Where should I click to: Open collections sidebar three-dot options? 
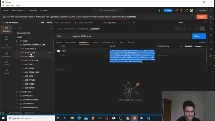[x=51, y=28]
